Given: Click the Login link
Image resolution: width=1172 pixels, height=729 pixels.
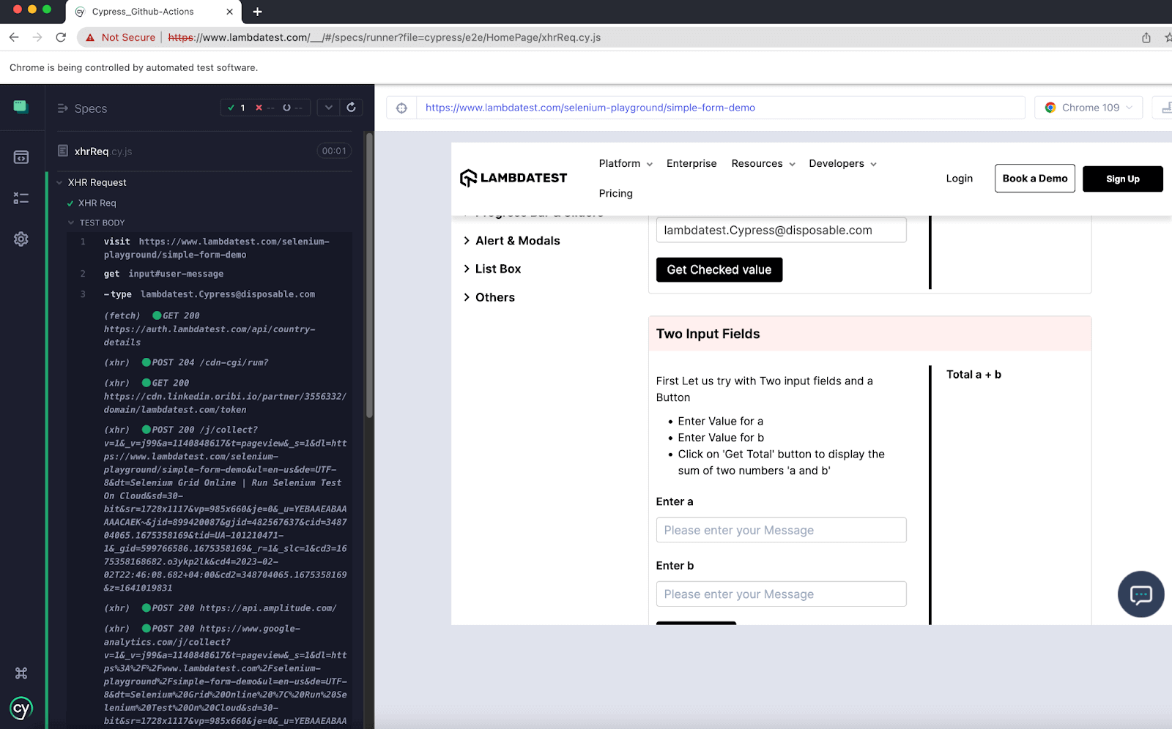Looking at the screenshot, I should pyautogui.click(x=959, y=179).
